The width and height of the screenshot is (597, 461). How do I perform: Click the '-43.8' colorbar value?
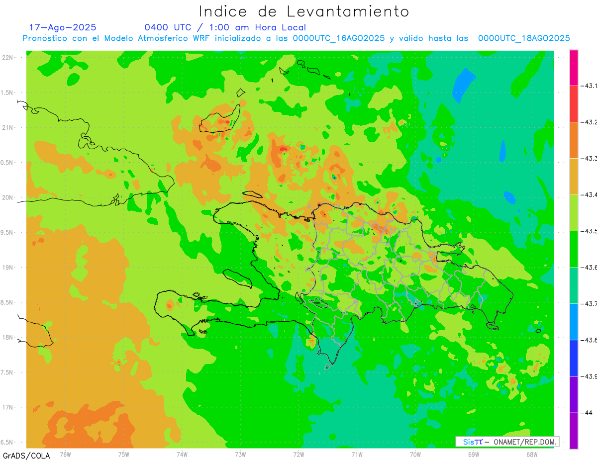[588, 340]
